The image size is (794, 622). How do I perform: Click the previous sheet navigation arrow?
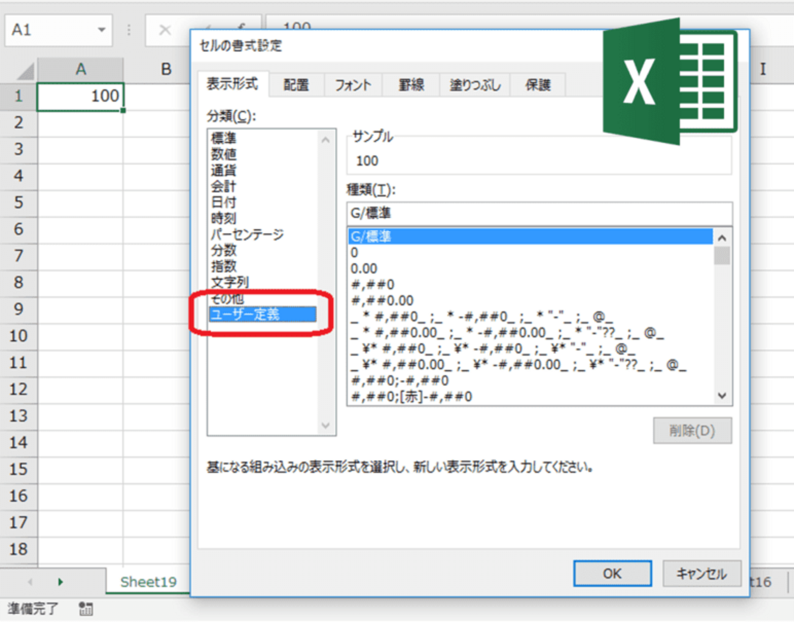pyautogui.click(x=30, y=582)
